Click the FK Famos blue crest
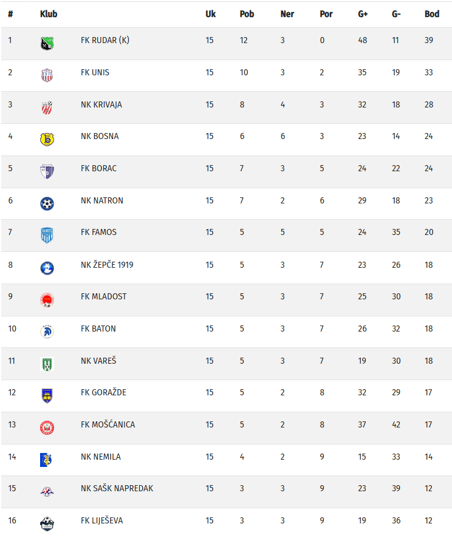This screenshot has height=538, width=452. click(x=47, y=235)
